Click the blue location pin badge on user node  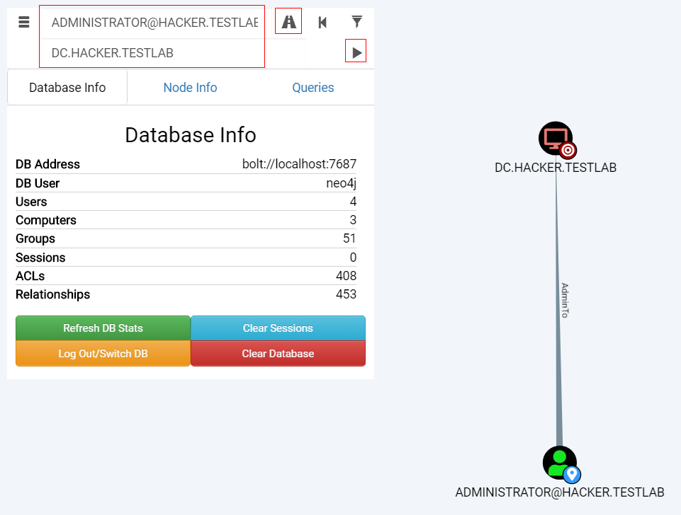572,475
